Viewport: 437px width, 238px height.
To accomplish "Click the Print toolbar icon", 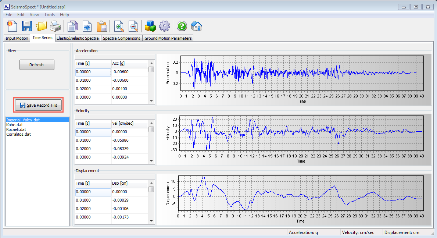I will click(x=55, y=26).
